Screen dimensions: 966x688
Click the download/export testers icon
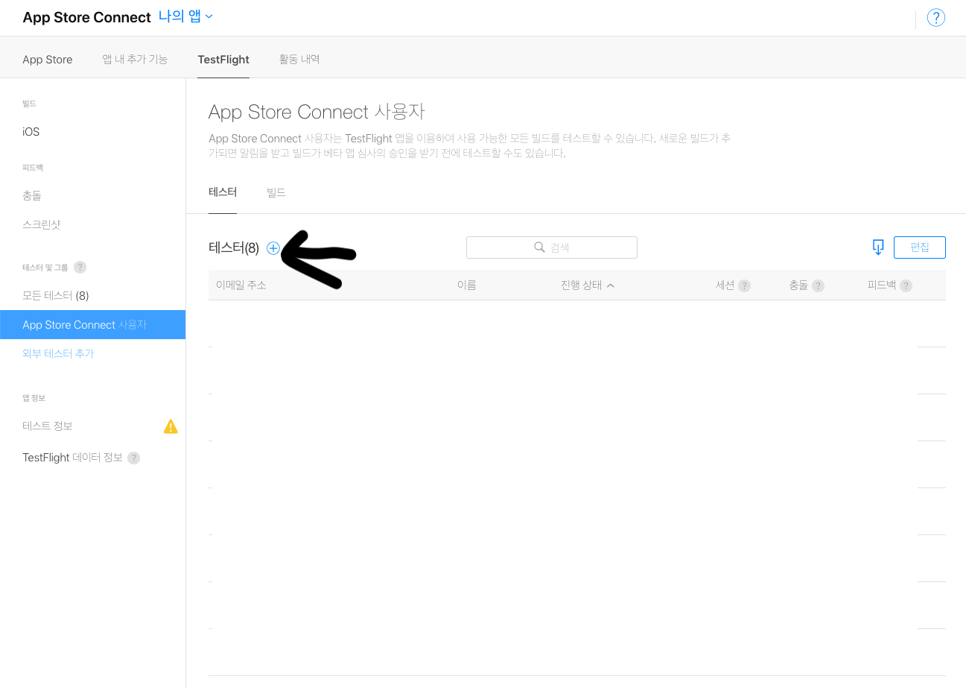tap(878, 247)
